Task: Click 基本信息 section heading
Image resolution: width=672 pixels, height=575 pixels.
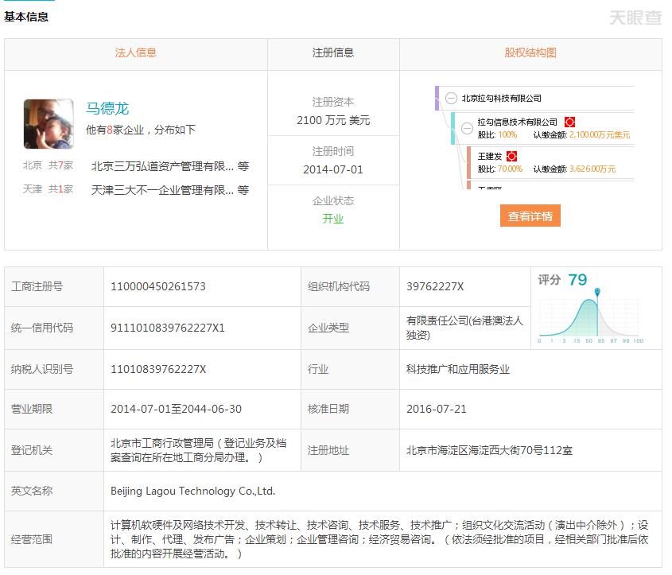Action: pos(26,17)
